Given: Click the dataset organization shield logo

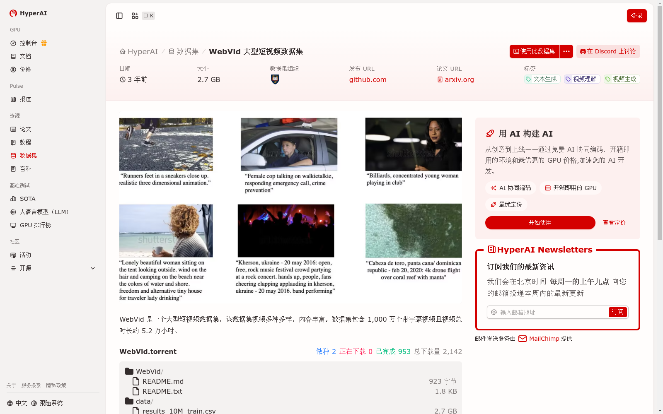Looking at the screenshot, I should coord(275,79).
